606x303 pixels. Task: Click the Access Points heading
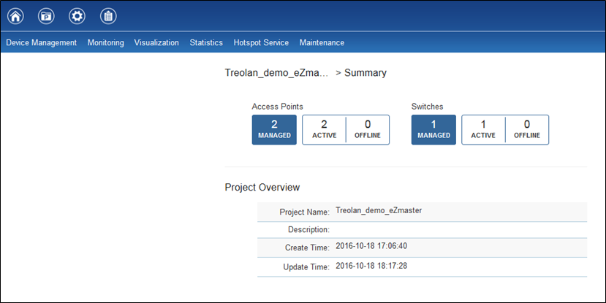pyautogui.click(x=278, y=107)
